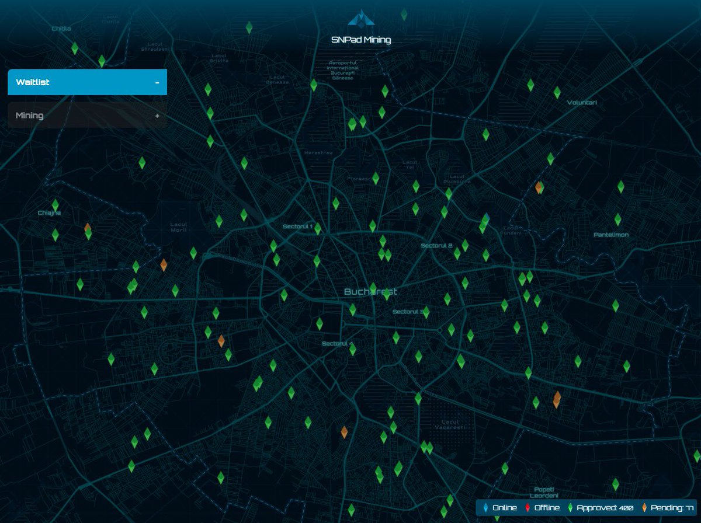Select the green marker directly above Pantelimon label

[x=617, y=219]
